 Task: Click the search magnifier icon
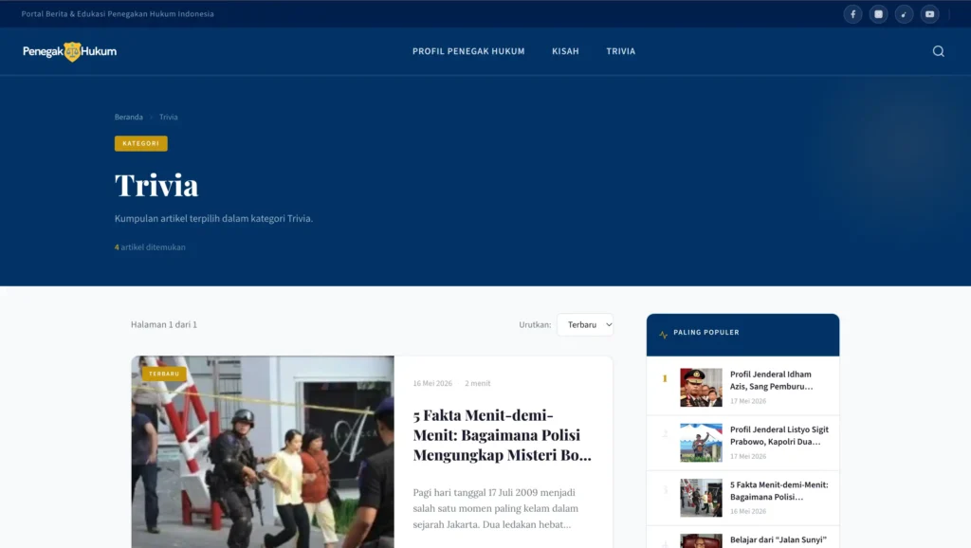[x=939, y=51]
